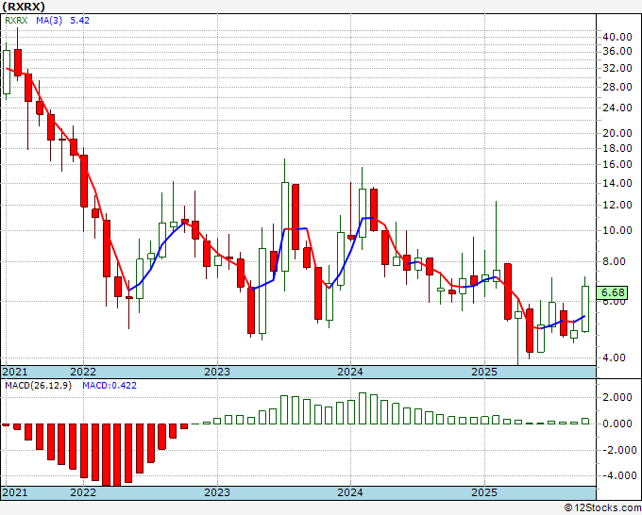
Task: Click 2025 on the MACD timeline
Action: 484,492
